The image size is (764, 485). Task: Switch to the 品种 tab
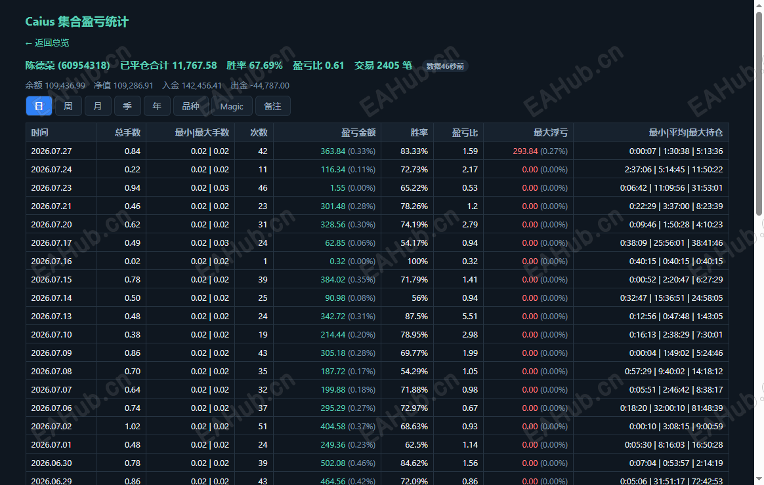point(190,106)
